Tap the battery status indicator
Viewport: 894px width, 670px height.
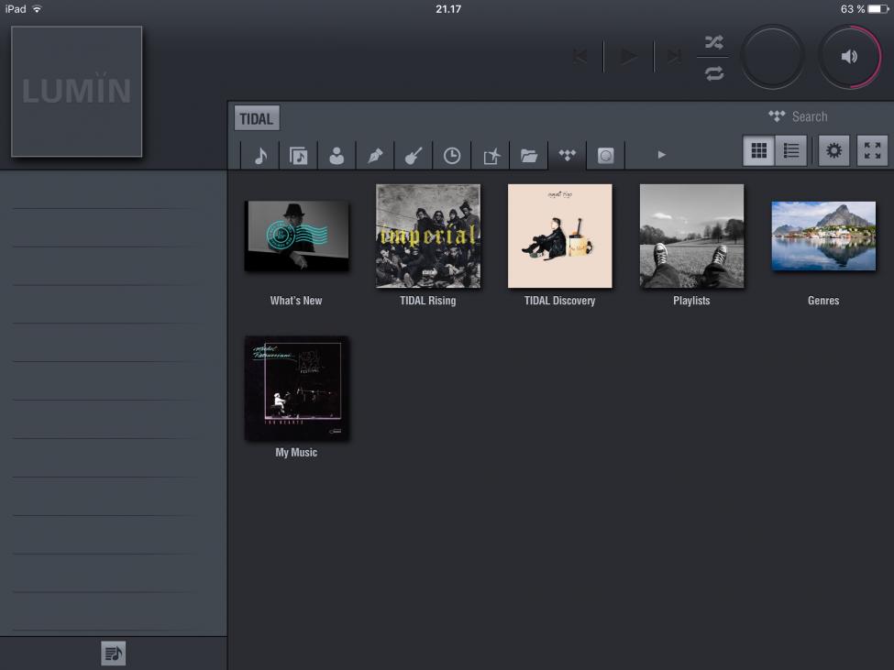(878, 9)
